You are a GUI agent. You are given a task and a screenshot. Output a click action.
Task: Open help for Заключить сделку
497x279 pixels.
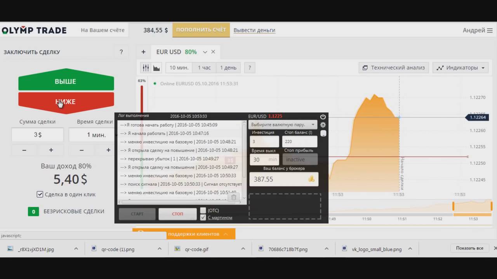pyautogui.click(x=121, y=52)
